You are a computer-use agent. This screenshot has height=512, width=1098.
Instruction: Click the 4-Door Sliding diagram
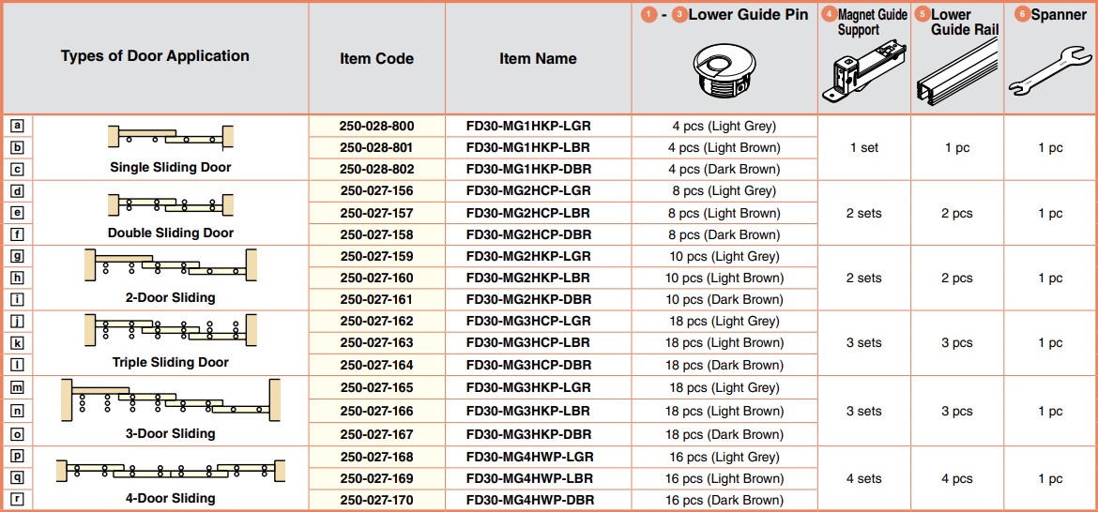171,469
